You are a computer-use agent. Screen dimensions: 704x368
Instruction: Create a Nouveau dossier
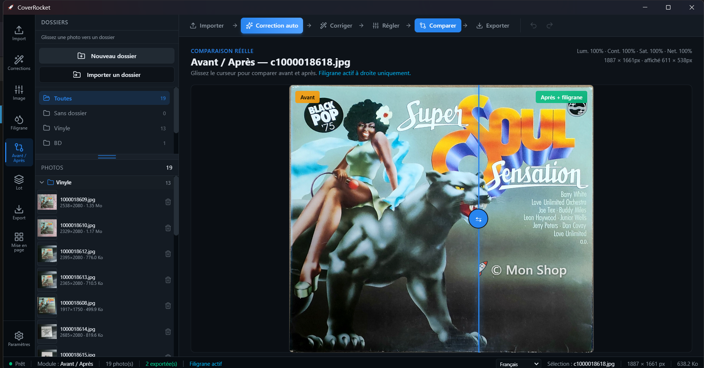pyautogui.click(x=107, y=56)
